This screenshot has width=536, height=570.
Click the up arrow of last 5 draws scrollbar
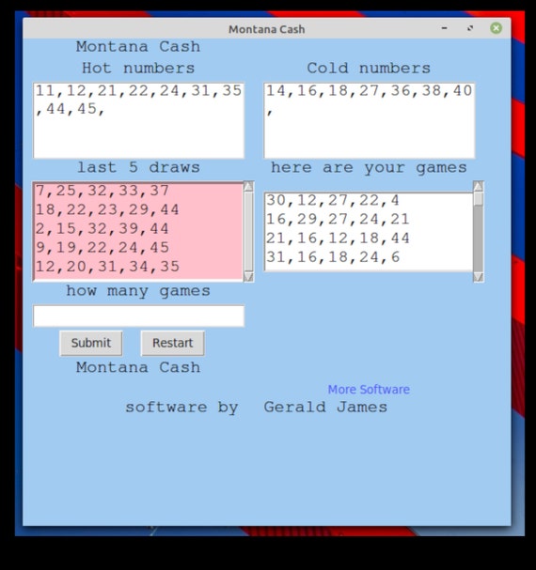pyautogui.click(x=248, y=187)
